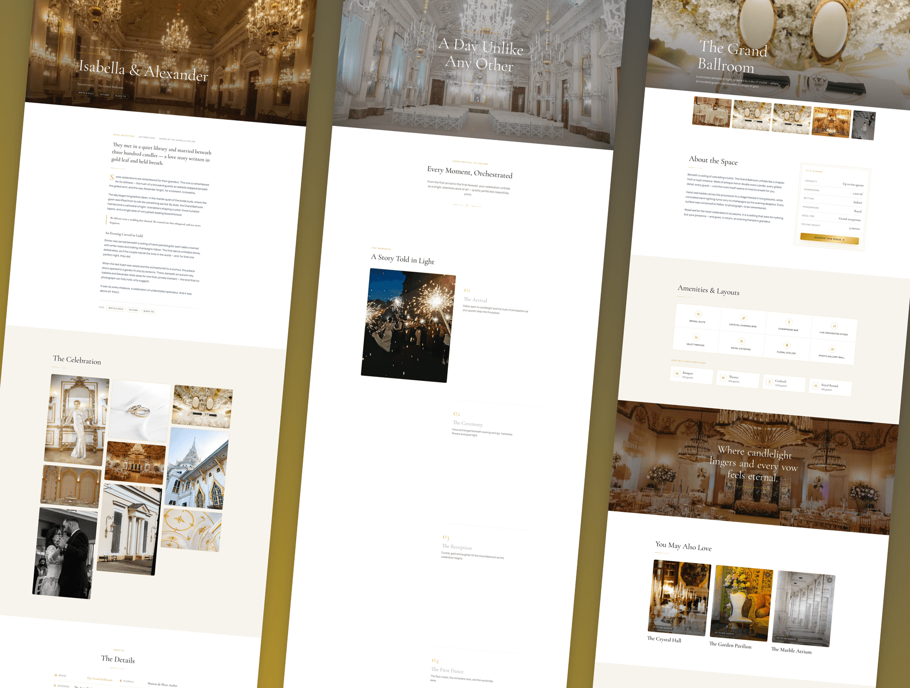This screenshot has width=910, height=688.
Task: Click the White & Gold tag in the hero
Action: click(x=86, y=93)
